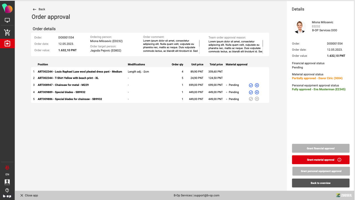The image size is (355, 200).
Task: Click the red people icon above EN
Action: click(7, 167)
